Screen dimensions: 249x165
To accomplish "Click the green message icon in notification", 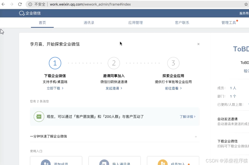I will [39, 117].
